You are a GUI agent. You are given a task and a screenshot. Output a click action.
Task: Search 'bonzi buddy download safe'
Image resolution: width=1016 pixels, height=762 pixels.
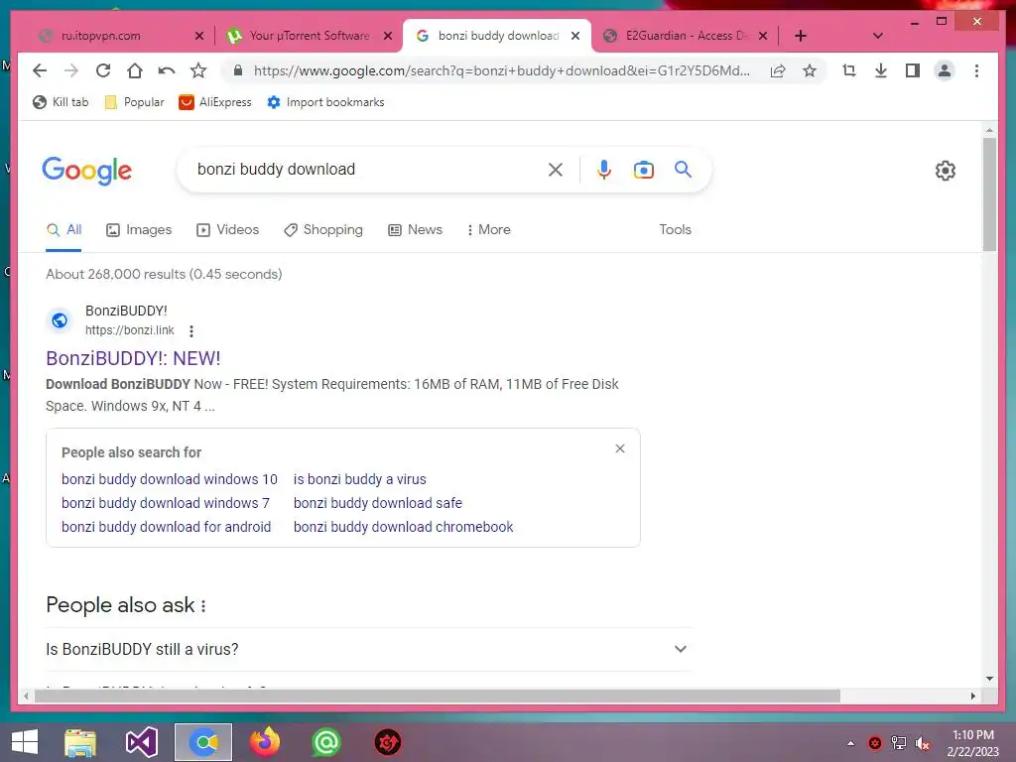[x=378, y=503]
